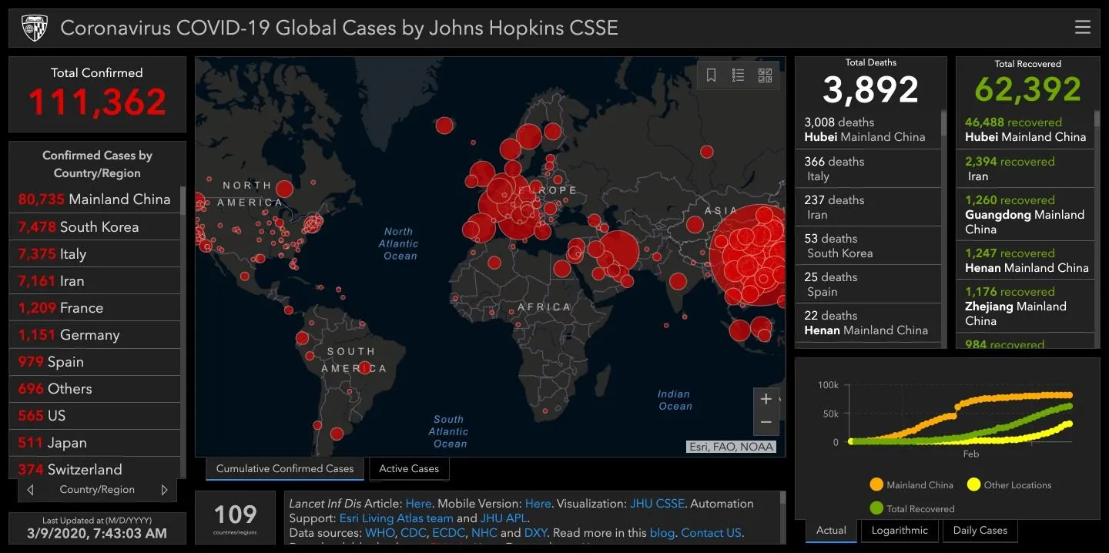Image resolution: width=1109 pixels, height=553 pixels.
Task: Switch to Active Cases map tab
Action: tap(408, 468)
